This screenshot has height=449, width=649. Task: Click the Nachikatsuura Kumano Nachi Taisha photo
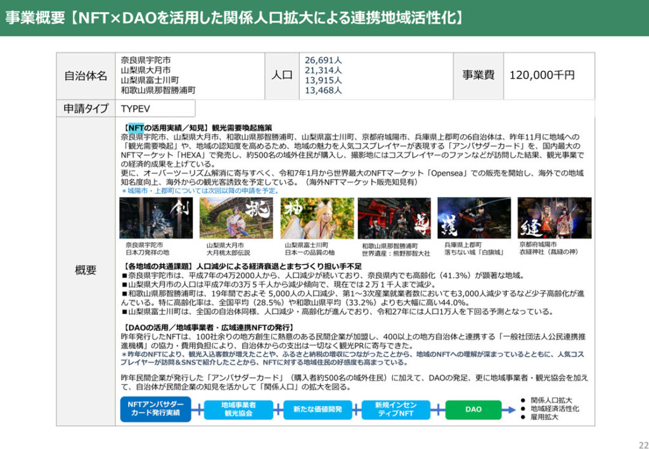click(x=394, y=218)
